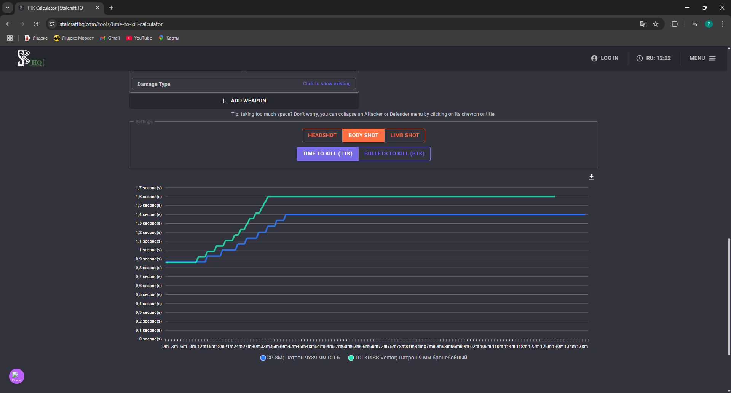Toggle СР-3М legend blue swatch
The height and width of the screenshot is (393, 731).
[263, 358]
